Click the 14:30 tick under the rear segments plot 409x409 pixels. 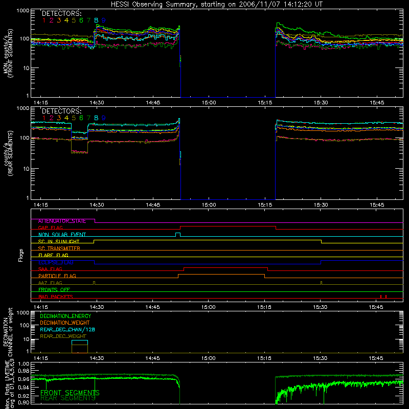click(97, 205)
